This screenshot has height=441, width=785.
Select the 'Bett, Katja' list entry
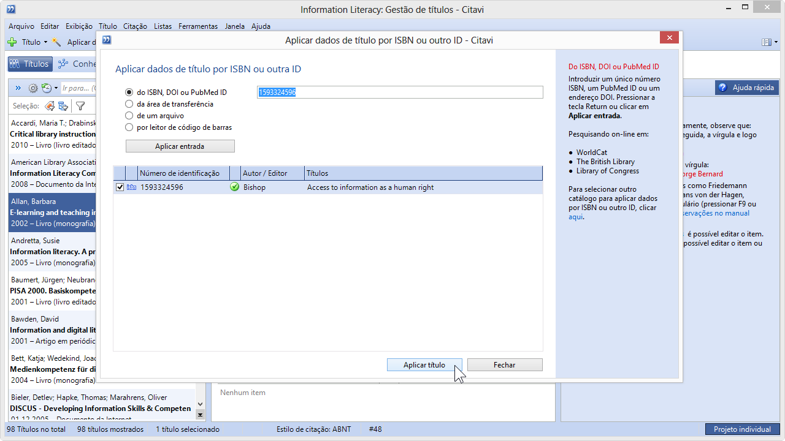tap(53, 369)
